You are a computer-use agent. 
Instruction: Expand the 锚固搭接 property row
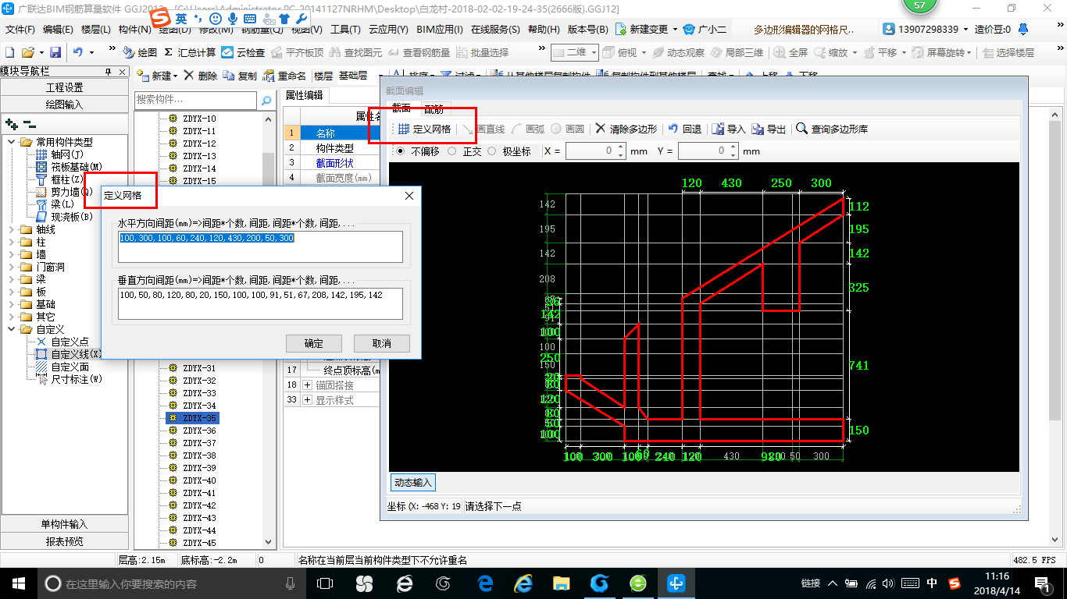click(307, 385)
